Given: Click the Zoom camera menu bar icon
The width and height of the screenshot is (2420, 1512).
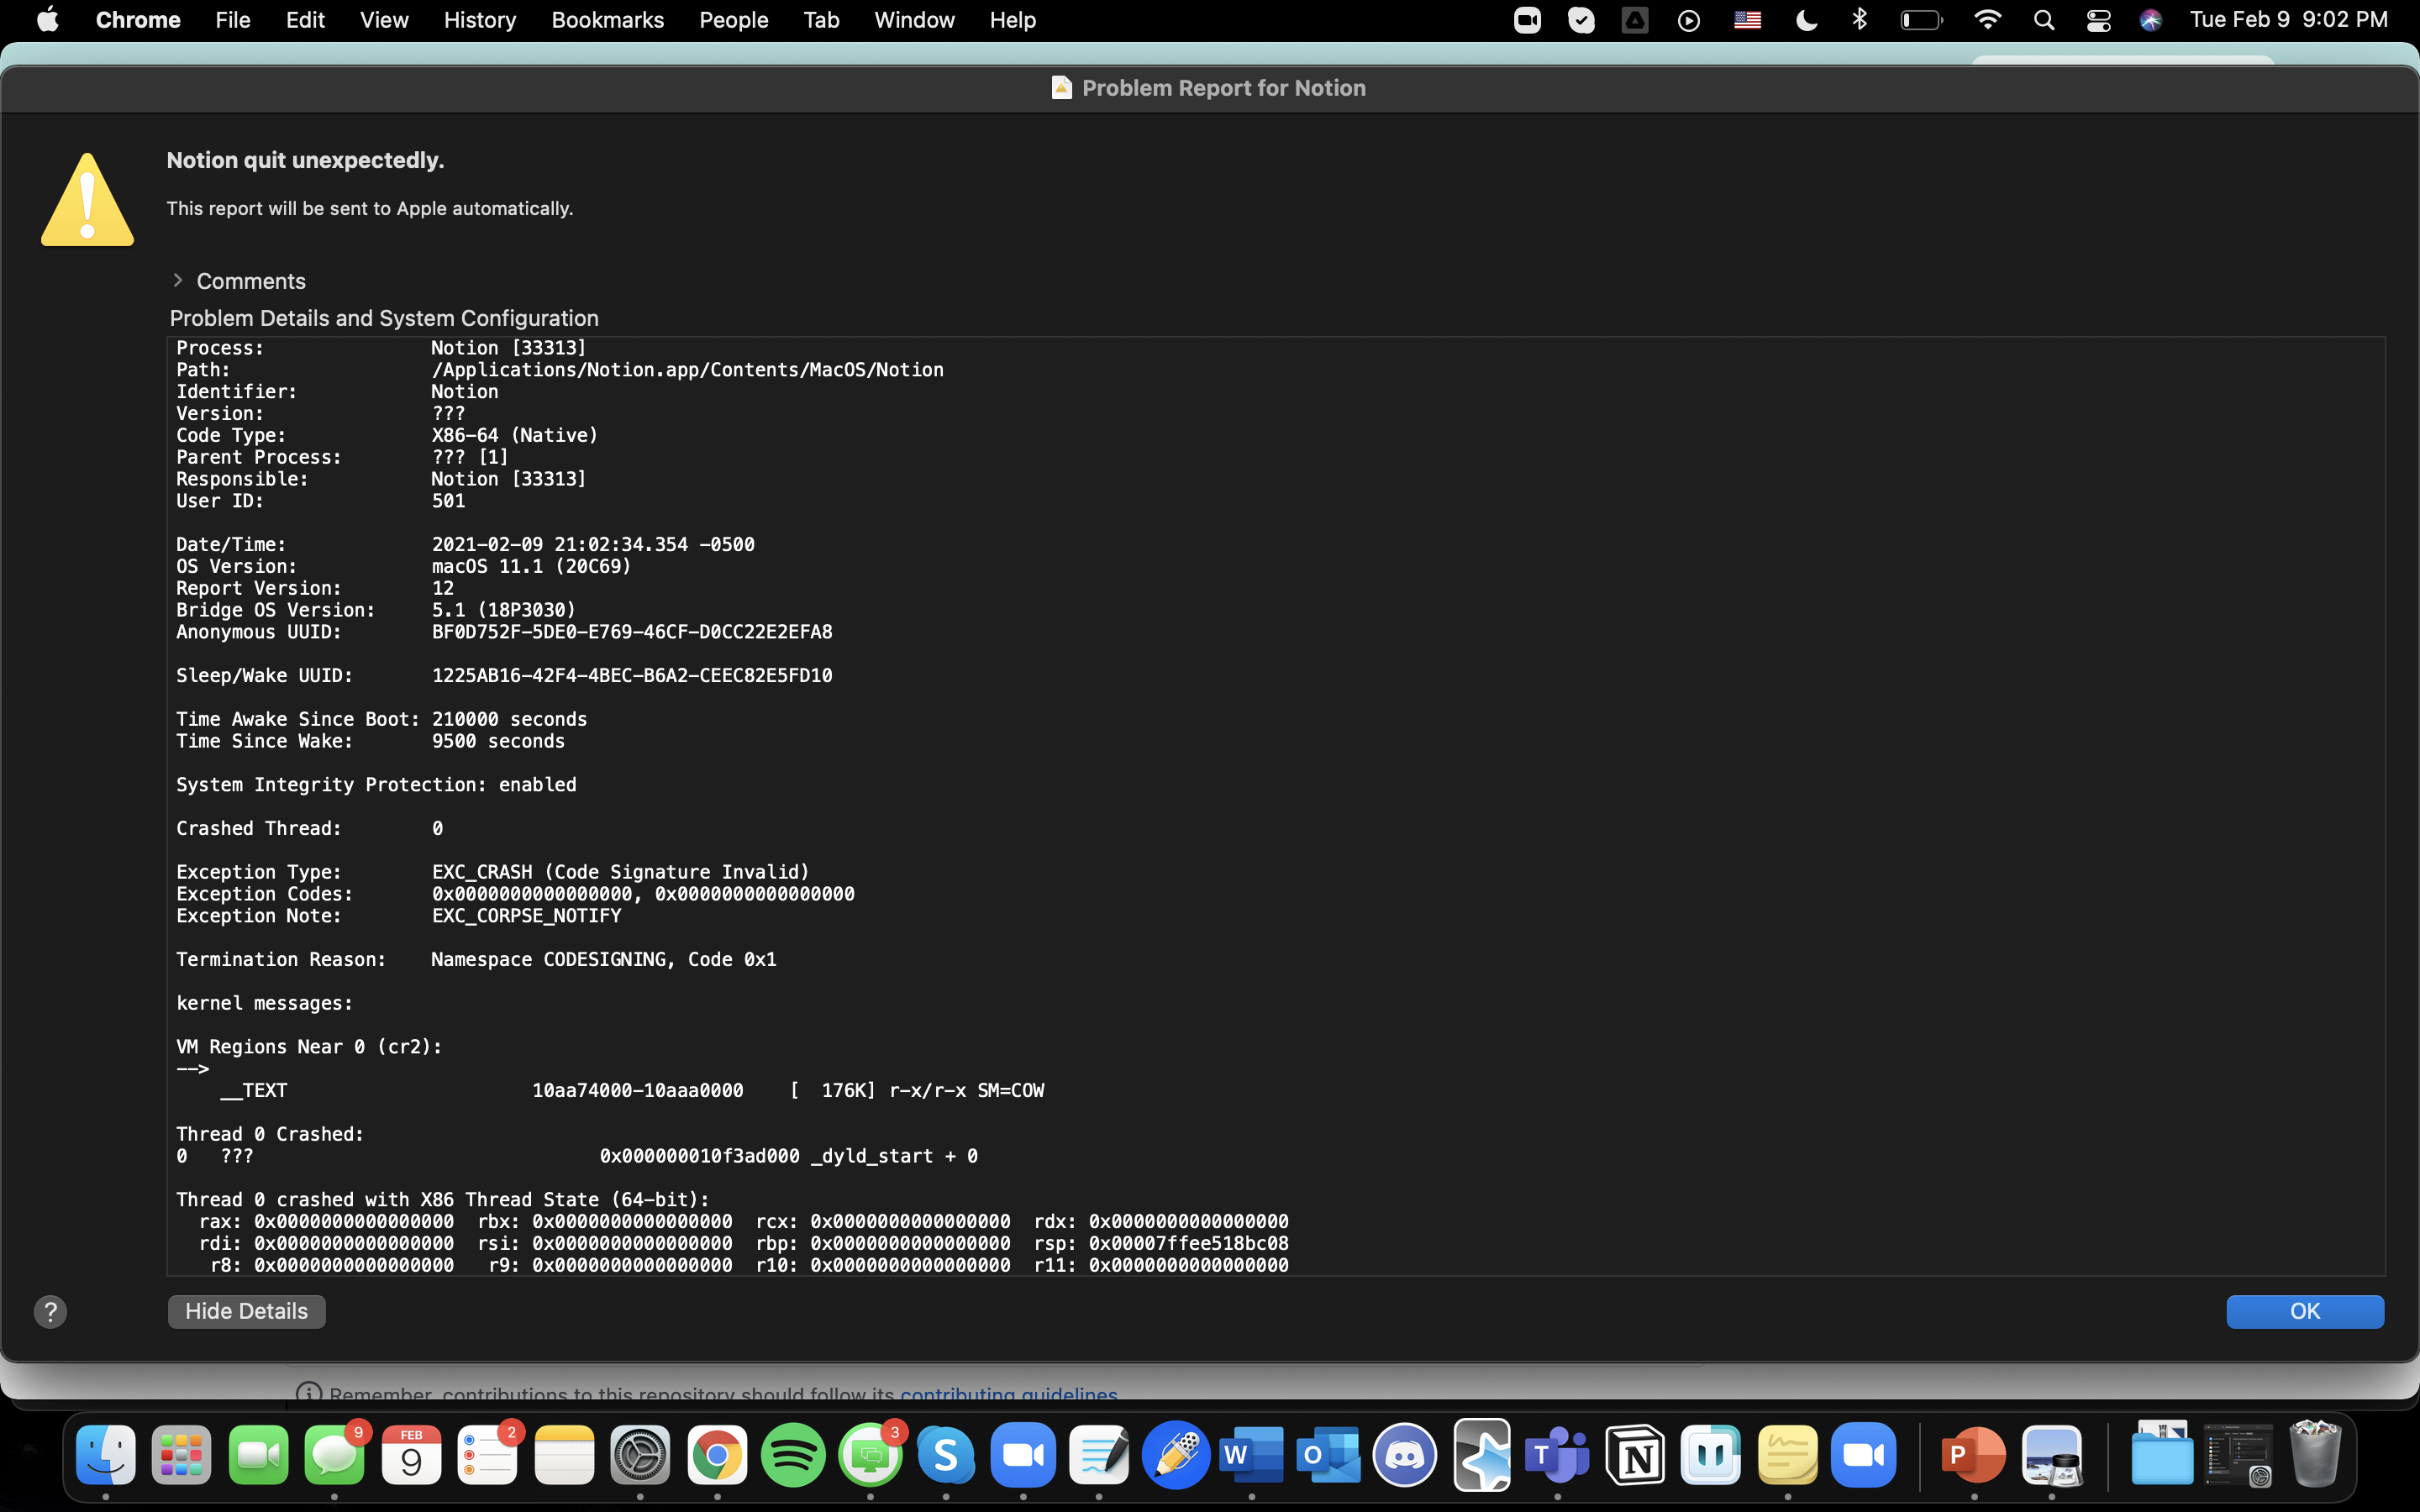Looking at the screenshot, I should click(x=1527, y=20).
